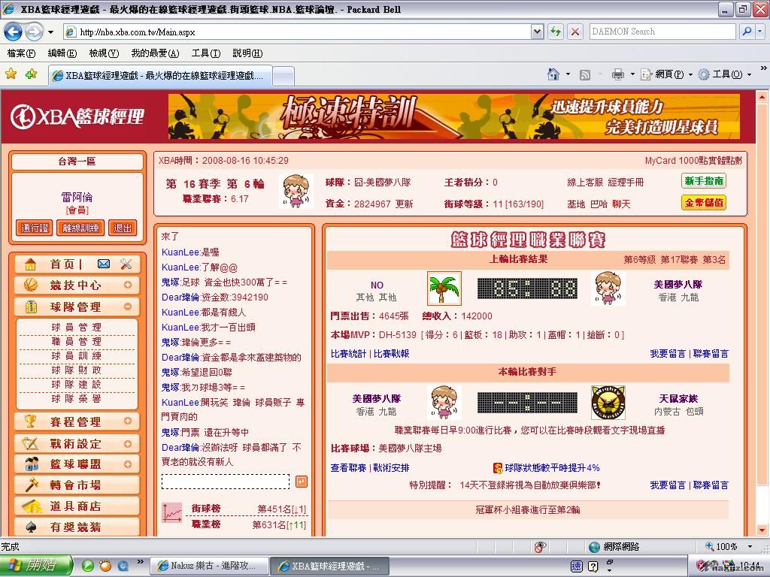This screenshot has width=770, height=577.
Task: Click the RSS feeds icon
Action: [585, 74]
